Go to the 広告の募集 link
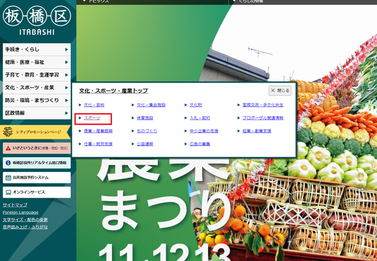The width and height of the screenshot is (377, 261). tap(200, 144)
